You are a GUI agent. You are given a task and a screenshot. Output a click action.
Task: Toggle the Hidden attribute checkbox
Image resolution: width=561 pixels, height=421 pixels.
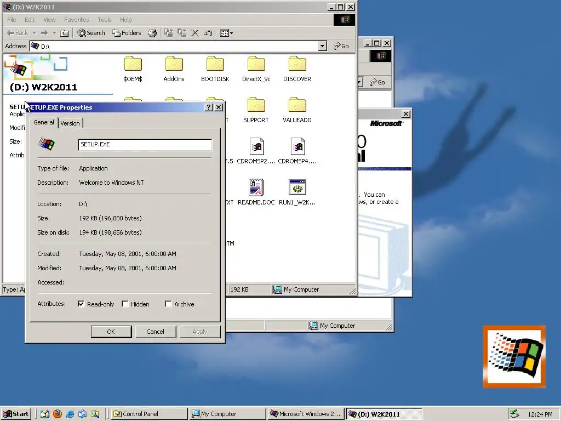coord(125,304)
